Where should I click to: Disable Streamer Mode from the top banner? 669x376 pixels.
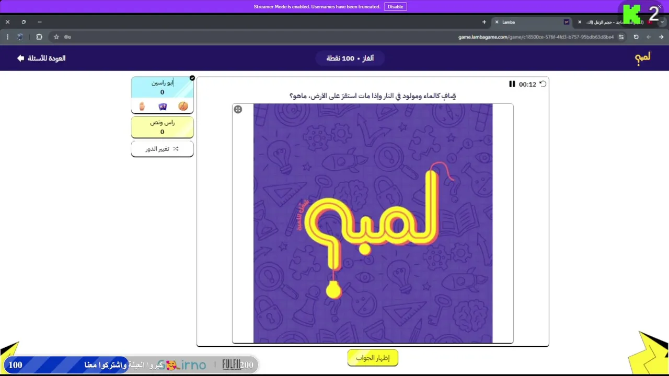[395, 7]
